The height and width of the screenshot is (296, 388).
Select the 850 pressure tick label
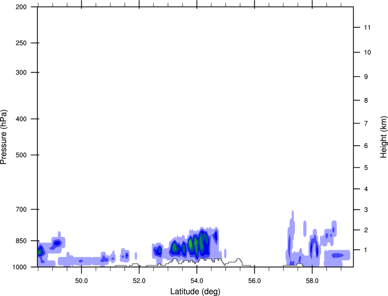[21, 241]
